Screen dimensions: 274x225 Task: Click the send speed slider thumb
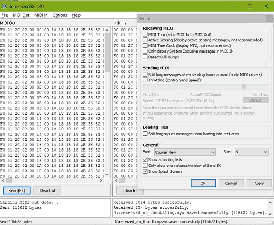pos(244,86)
